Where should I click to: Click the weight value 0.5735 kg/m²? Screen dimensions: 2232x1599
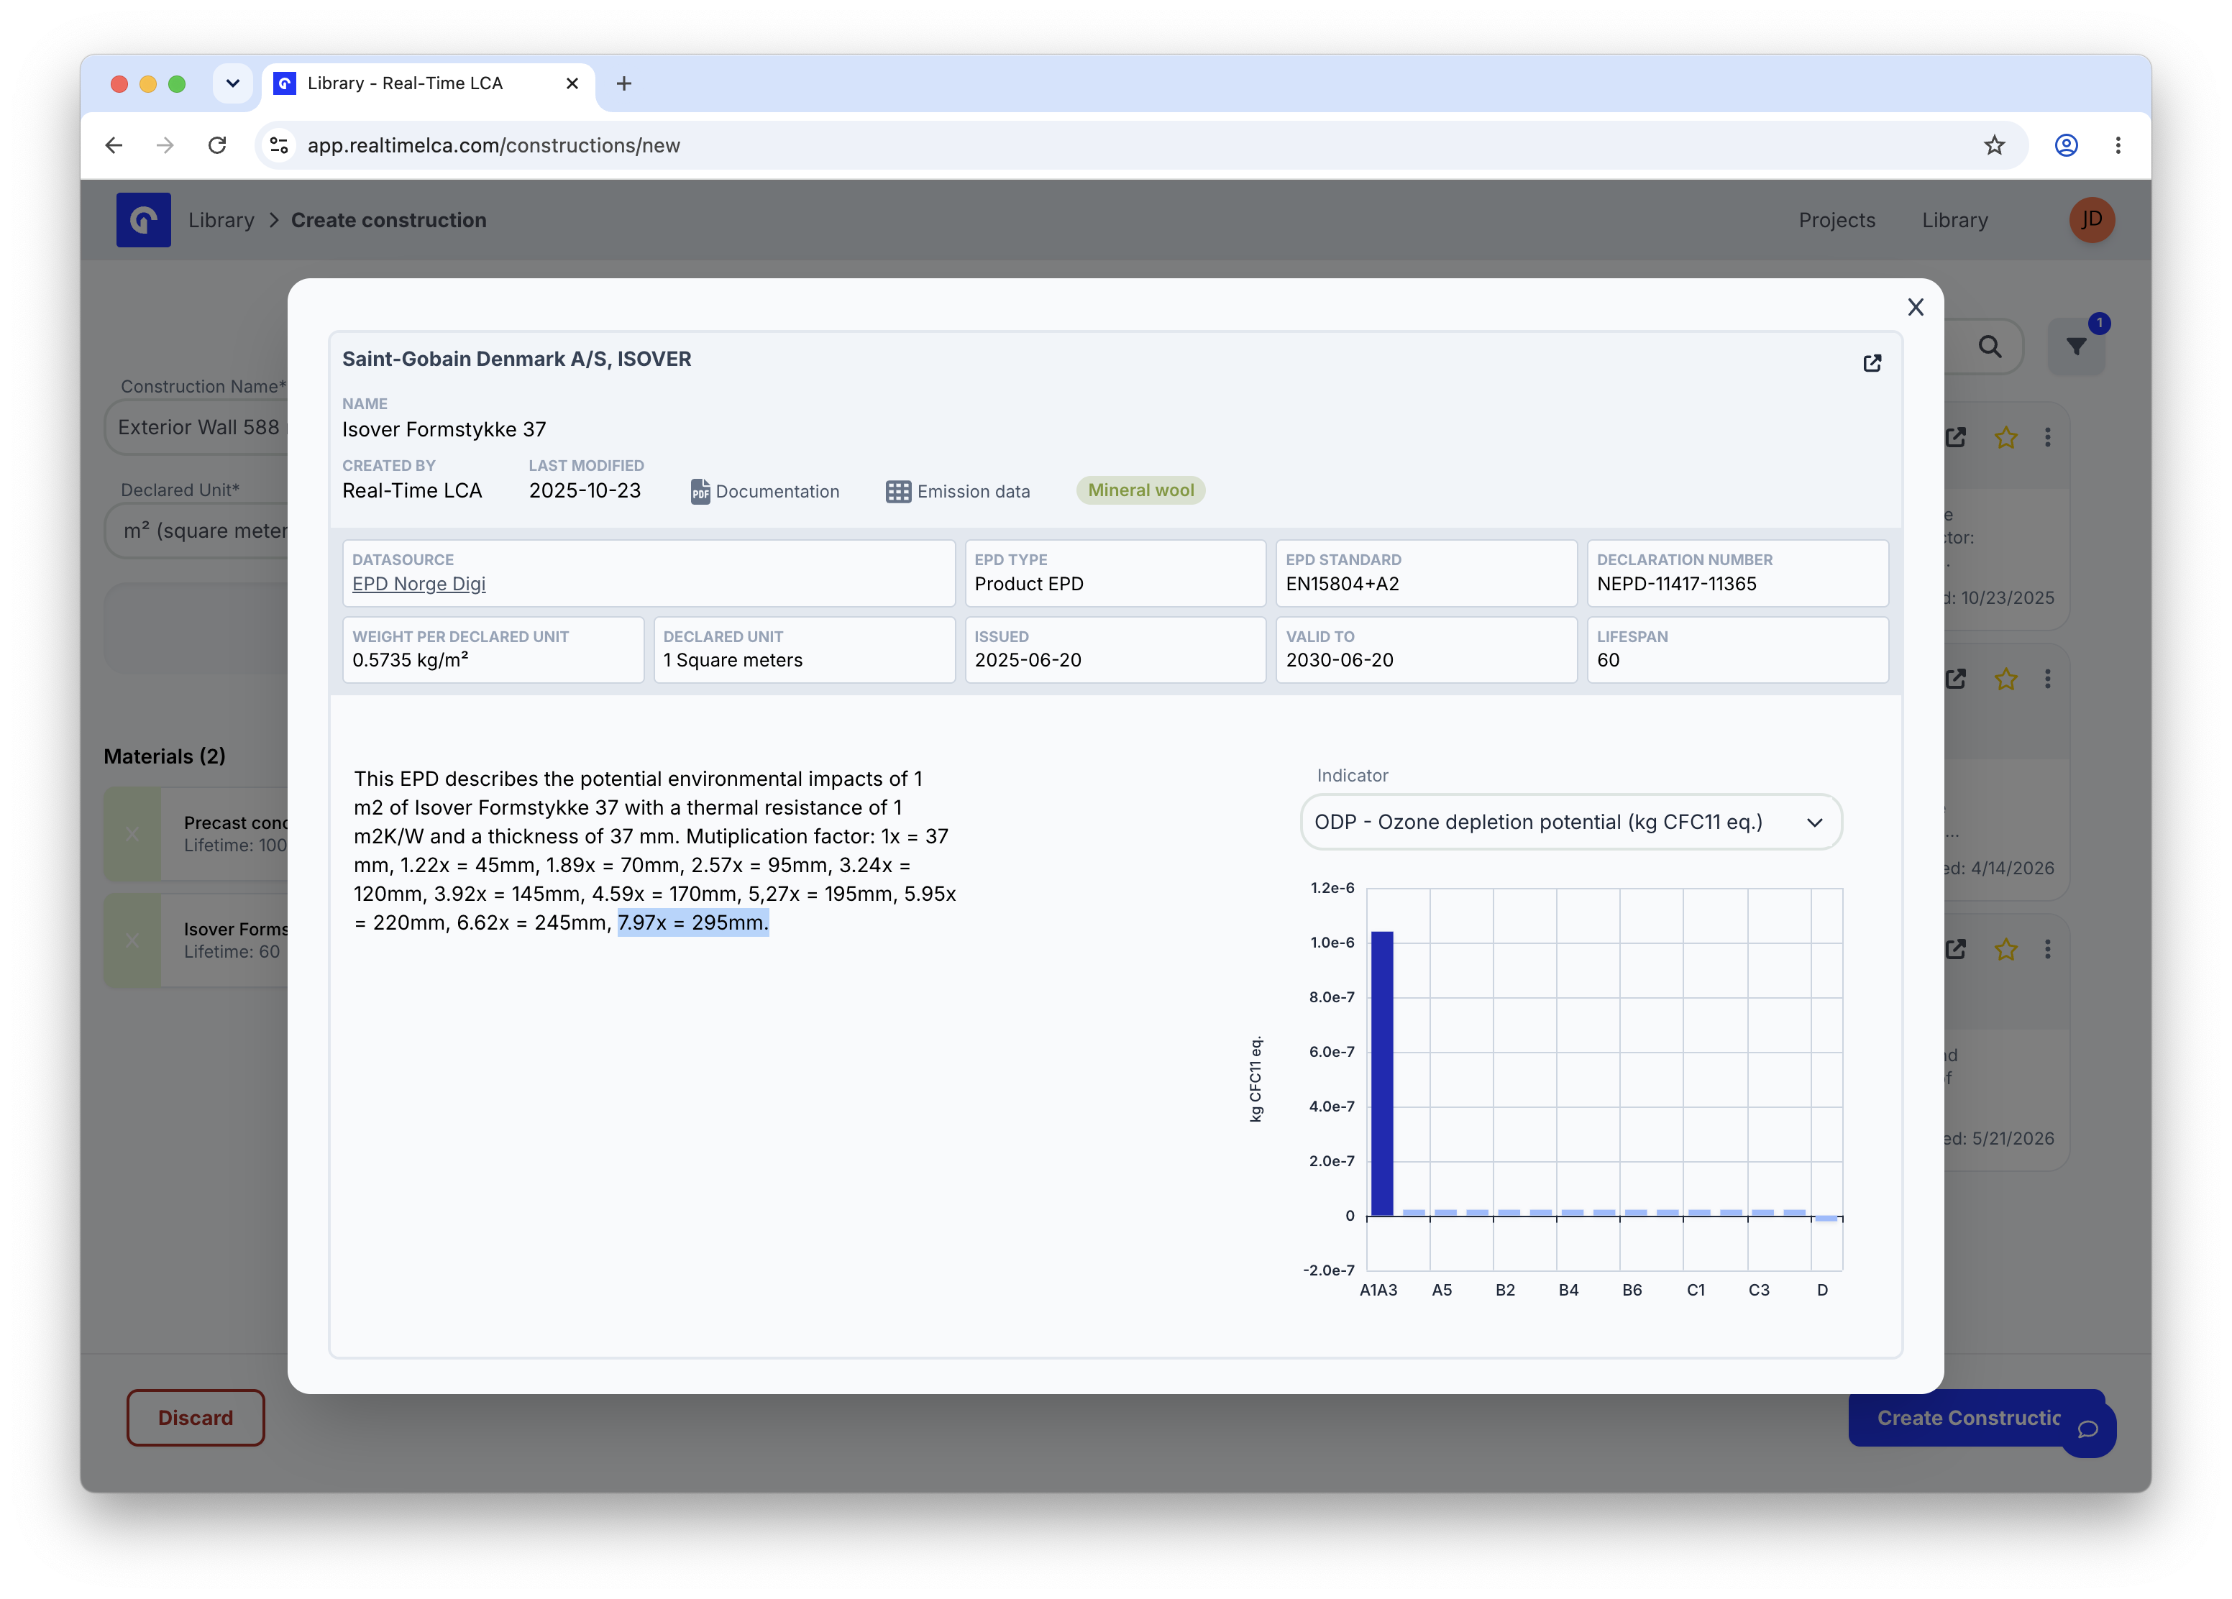coord(411,659)
